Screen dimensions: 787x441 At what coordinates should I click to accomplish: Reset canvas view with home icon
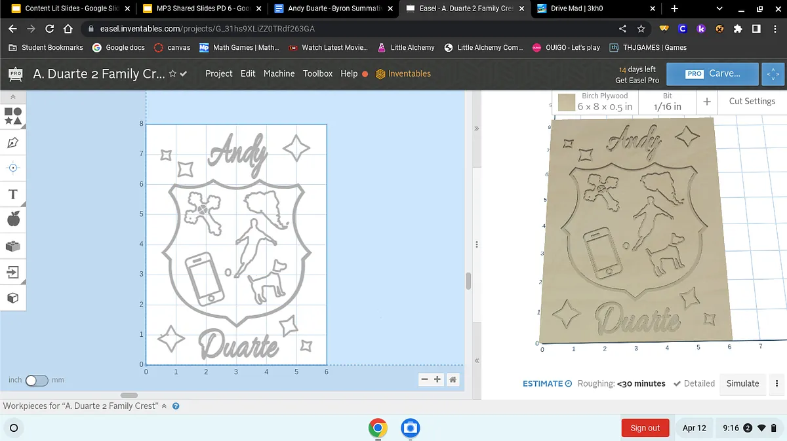click(453, 379)
